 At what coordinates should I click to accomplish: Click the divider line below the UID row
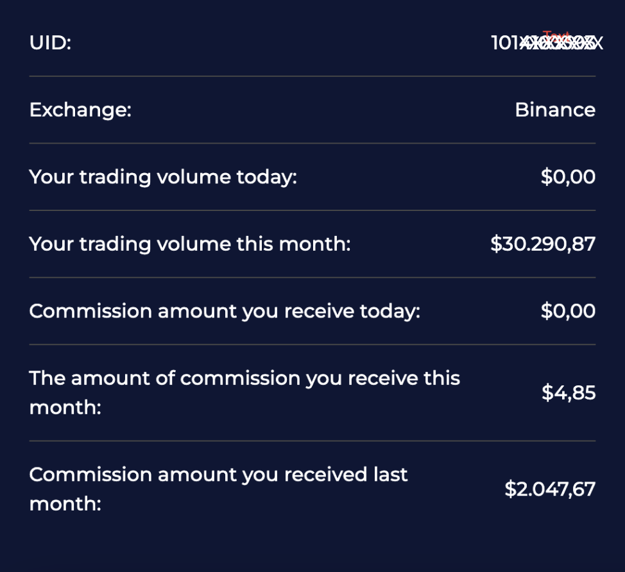312,76
